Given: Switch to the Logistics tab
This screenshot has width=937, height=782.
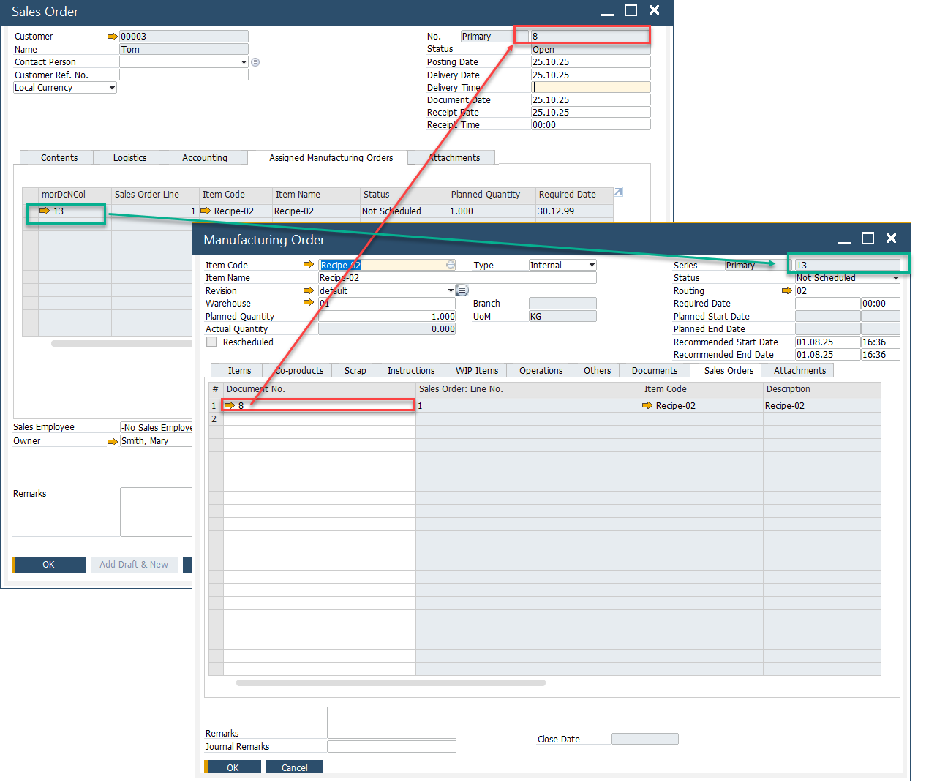Looking at the screenshot, I should point(129,158).
